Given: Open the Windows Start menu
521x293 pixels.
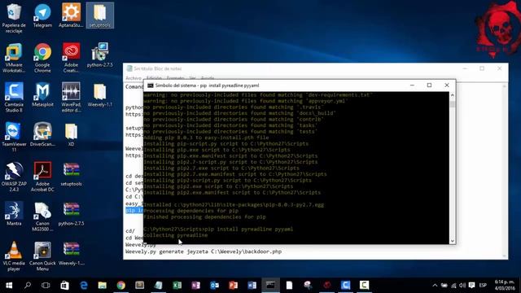Looking at the screenshot, I should pos(9,285).
